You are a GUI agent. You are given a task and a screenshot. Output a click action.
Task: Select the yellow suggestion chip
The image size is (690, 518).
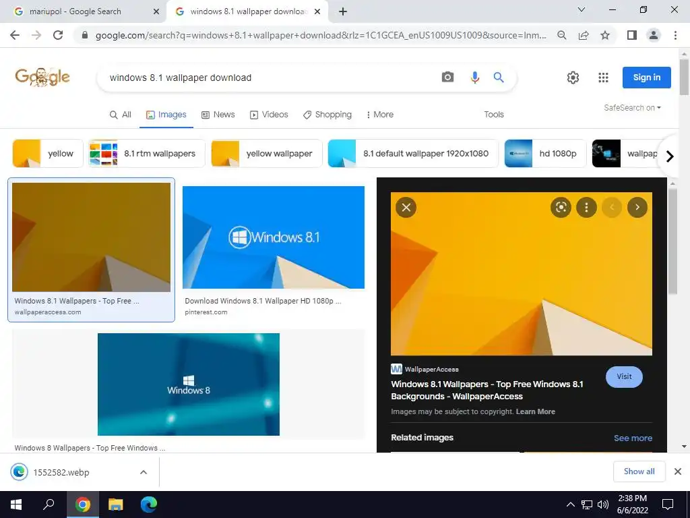click(x=48, y=153)
